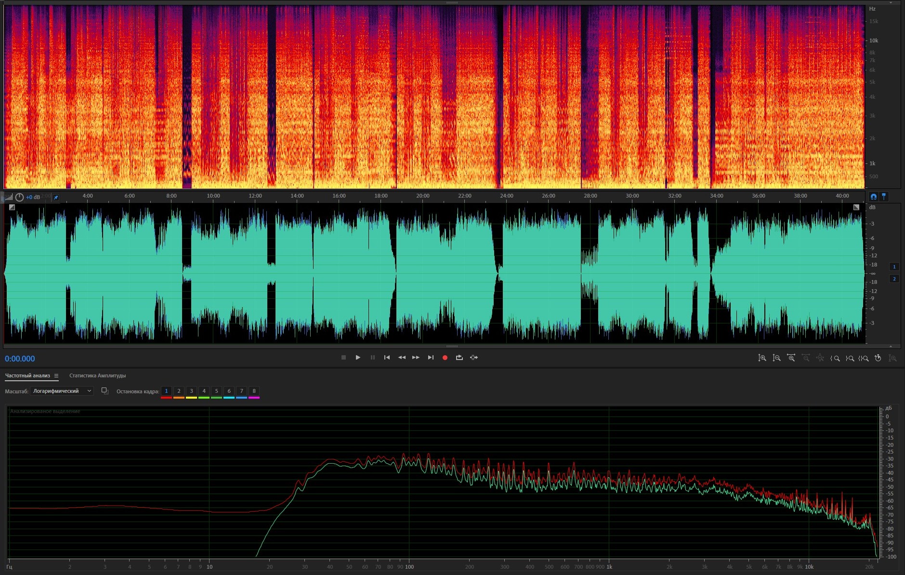This screenshot has height=575, width=905.
Task: Click the fast forward button
Action: 416,358
